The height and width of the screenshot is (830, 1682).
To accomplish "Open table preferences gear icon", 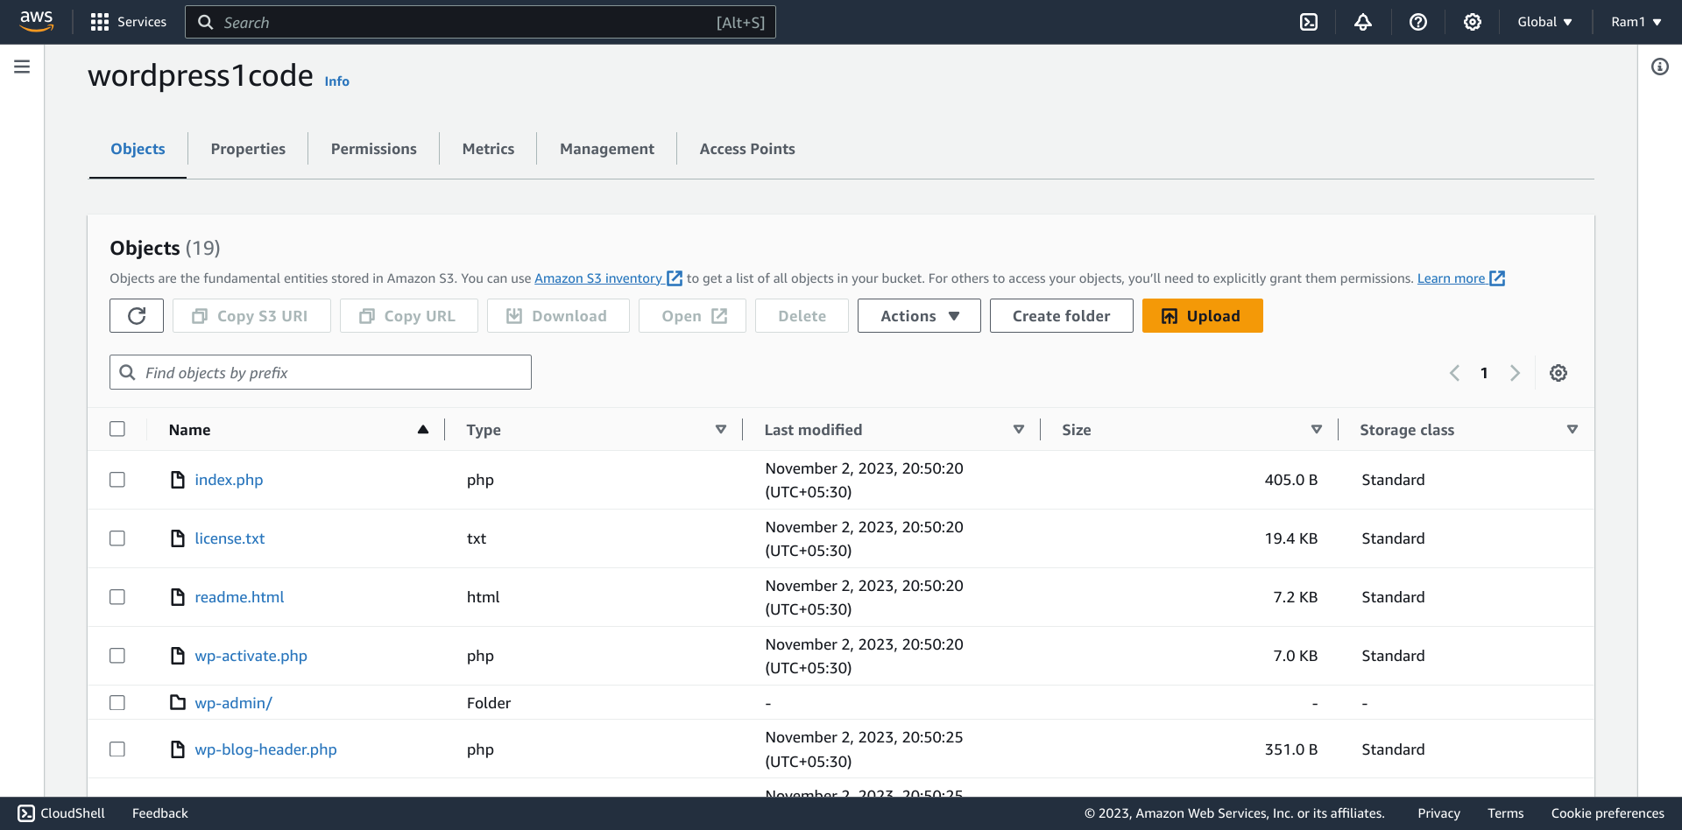I will click(x=1558, y=373).
